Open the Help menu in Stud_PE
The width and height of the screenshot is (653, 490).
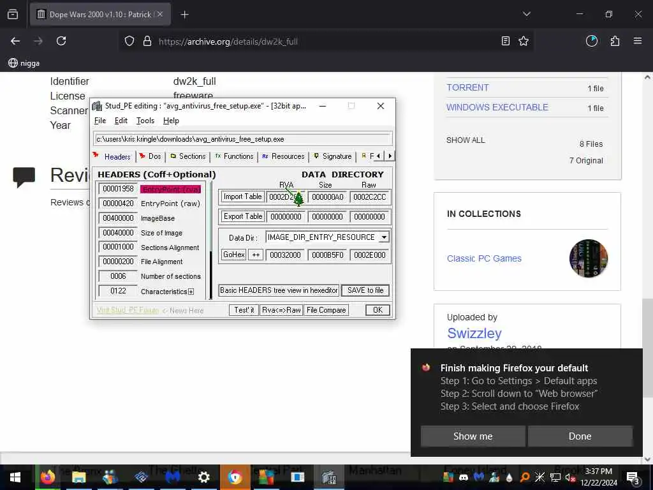[171, 121]
